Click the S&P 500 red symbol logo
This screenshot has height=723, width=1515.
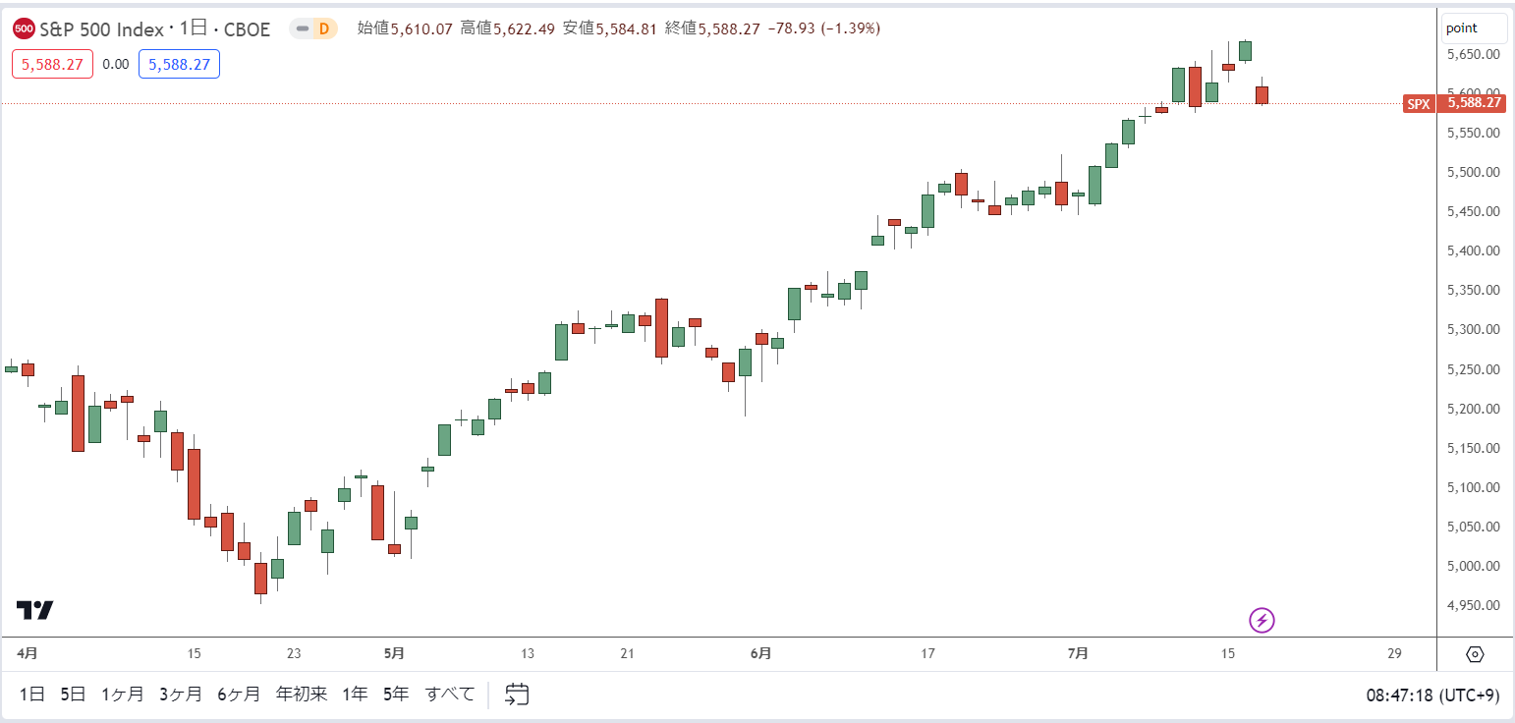click(25, 29)
